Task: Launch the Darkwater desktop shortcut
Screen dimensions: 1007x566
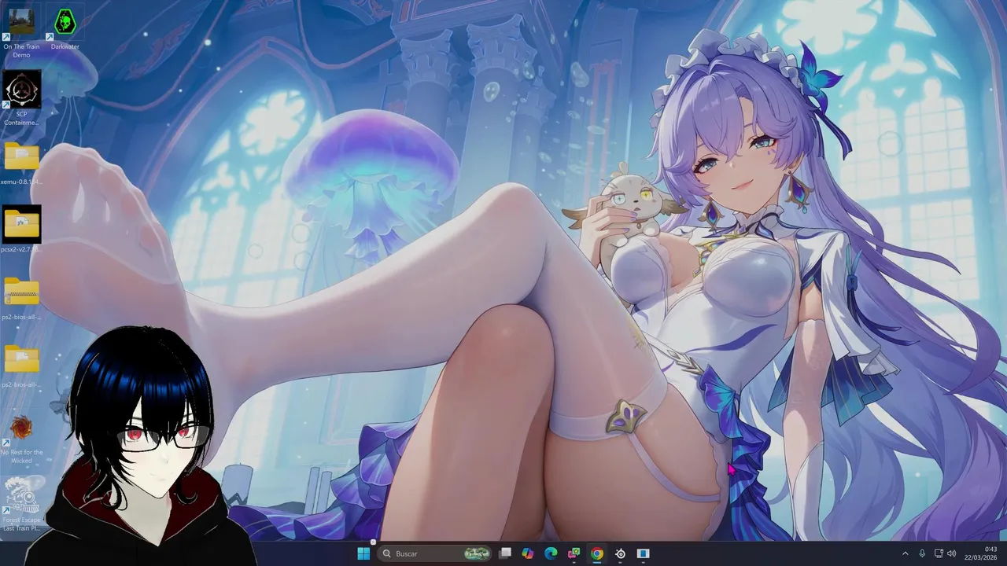Action: click(x=65, y=28)
